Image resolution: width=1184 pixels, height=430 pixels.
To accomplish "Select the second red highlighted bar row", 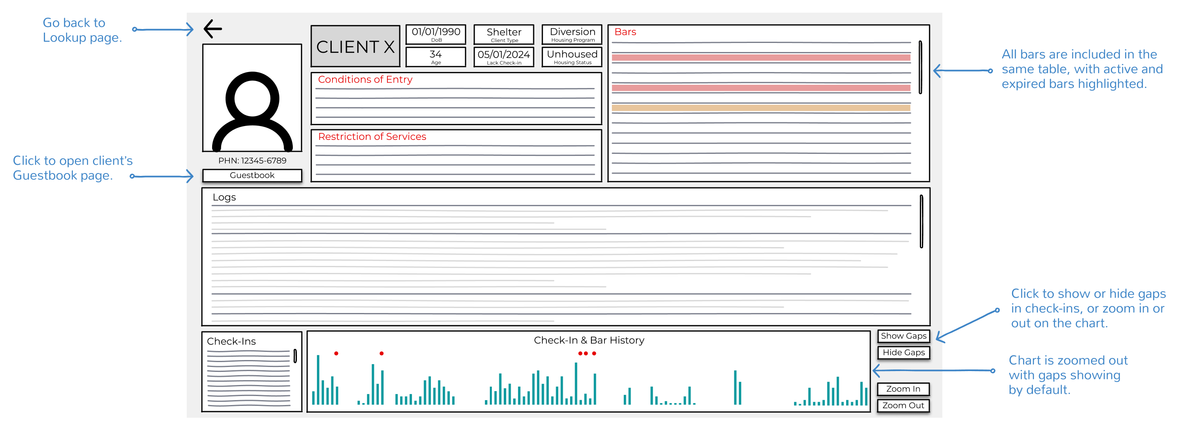I will pos(761,88).
